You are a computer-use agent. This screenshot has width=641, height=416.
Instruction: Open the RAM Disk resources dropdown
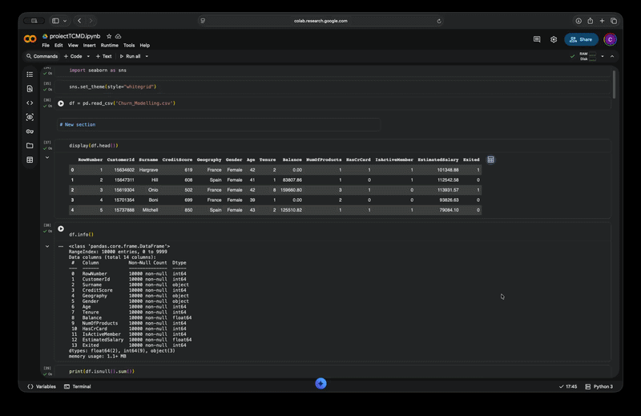point(603,56)
